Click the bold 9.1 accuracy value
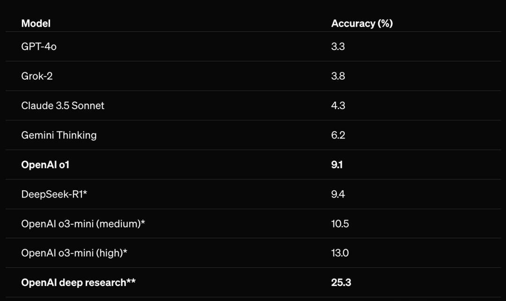The height and width of the screenshot is (301, 506). tap(337, 165)
